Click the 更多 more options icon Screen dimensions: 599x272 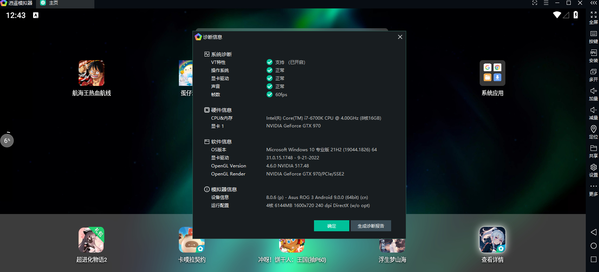pyautogui.click(x=593, y=186)
